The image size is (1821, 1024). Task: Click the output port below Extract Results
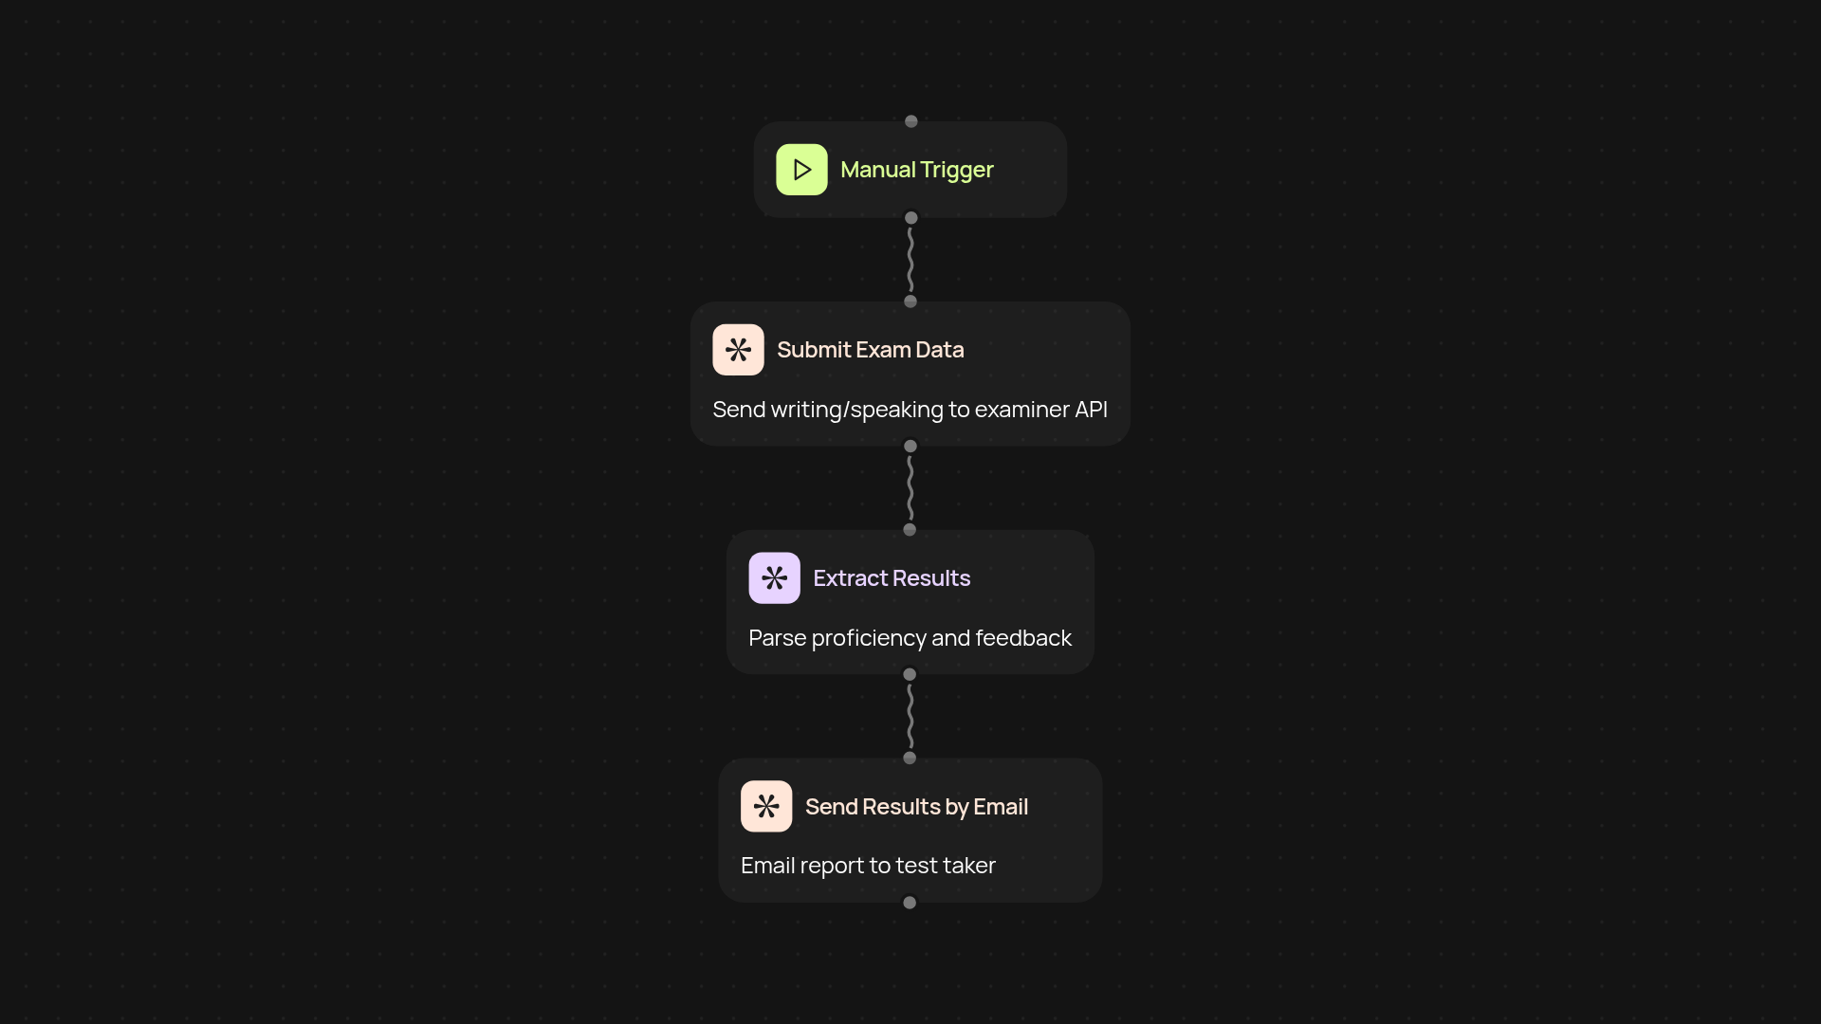910,674
